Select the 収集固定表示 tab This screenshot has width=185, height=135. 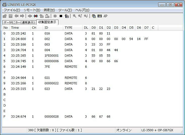click(x=47, y=22)
